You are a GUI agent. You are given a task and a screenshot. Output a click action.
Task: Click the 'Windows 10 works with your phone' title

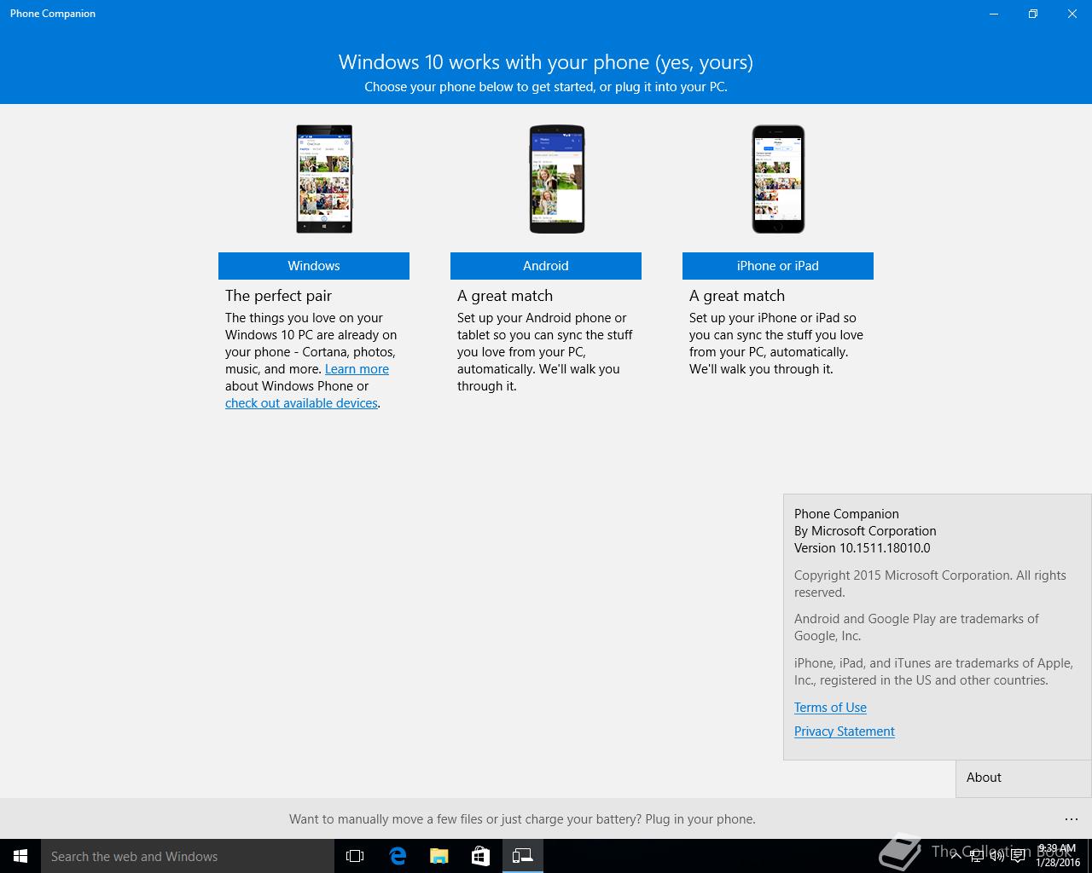pos(546,62)
